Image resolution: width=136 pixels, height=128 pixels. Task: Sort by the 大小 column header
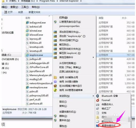pos(124,18)
